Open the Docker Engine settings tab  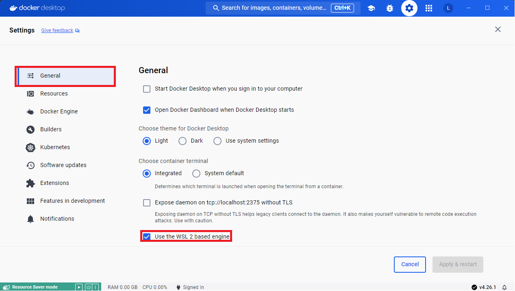click(66, 111)
